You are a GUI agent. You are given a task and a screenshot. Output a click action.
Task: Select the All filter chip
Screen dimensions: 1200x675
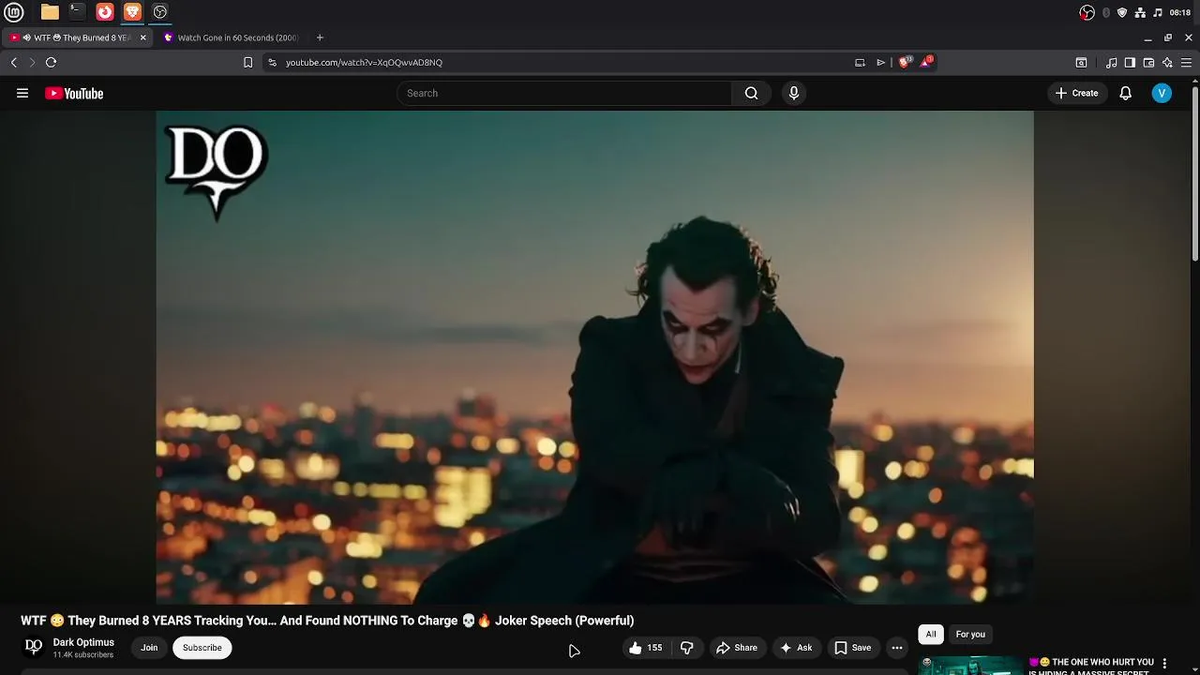[x=931, y=635]
